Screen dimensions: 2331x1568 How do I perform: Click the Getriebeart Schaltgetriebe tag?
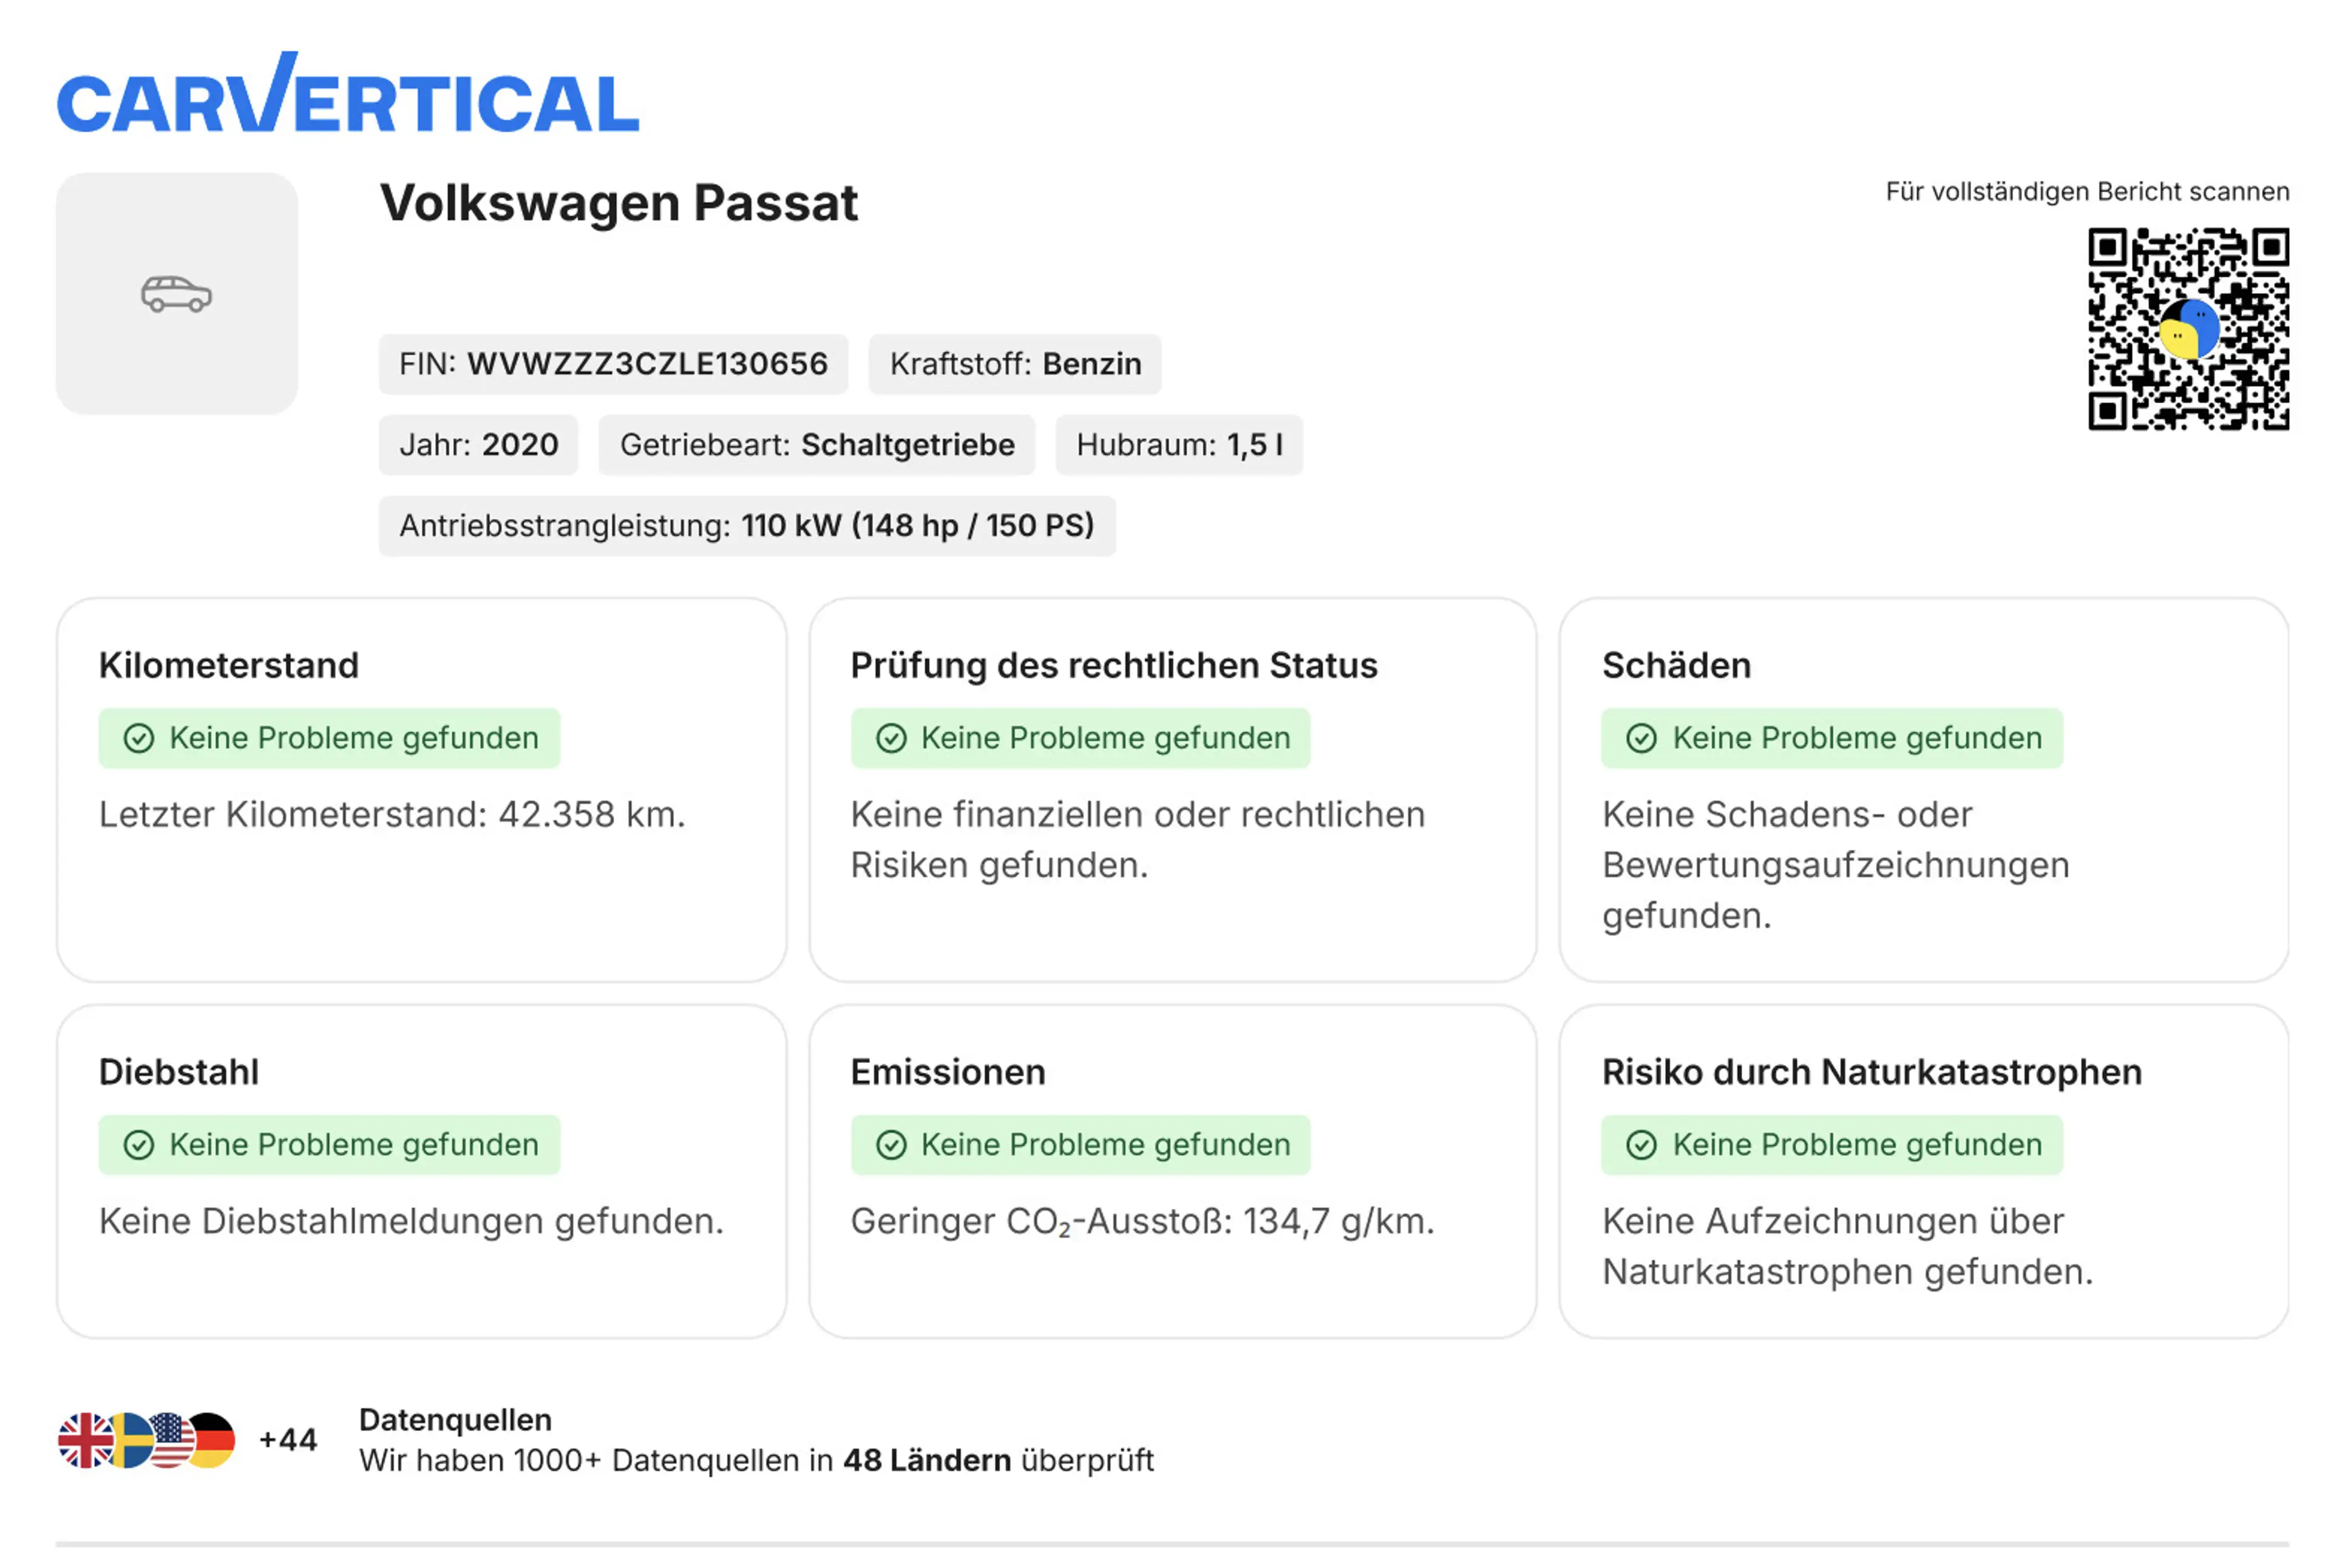pos(817,445)
